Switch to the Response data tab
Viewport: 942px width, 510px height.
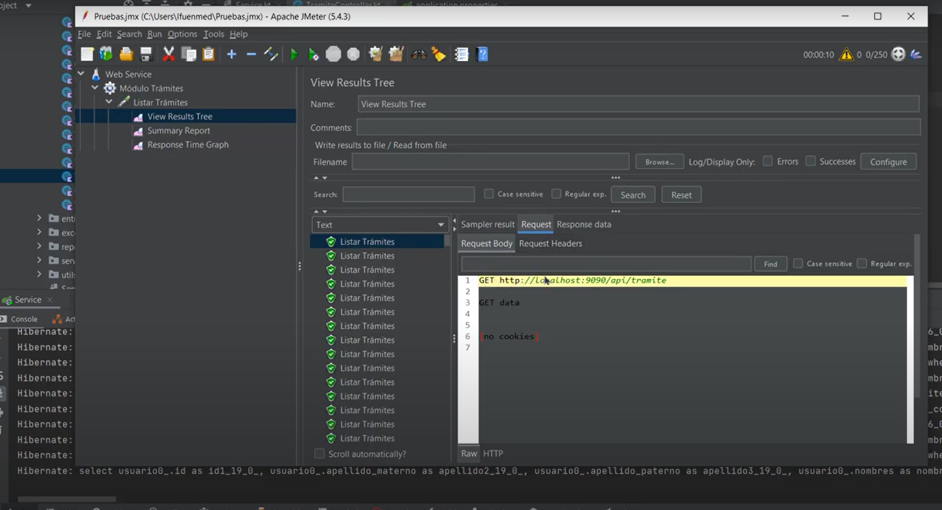pyautogui.click(x=583, y=224)
